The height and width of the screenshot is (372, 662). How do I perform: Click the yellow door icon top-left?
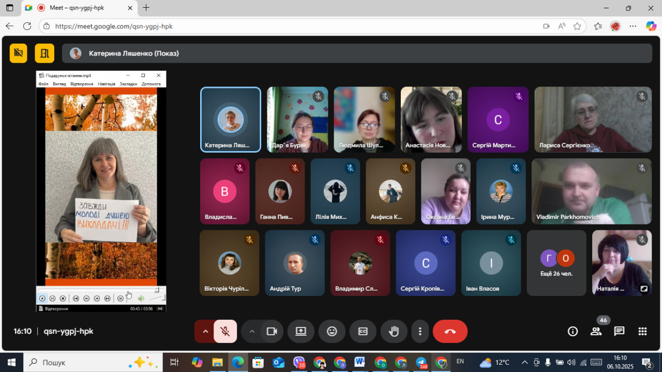[x=44, y=53]
